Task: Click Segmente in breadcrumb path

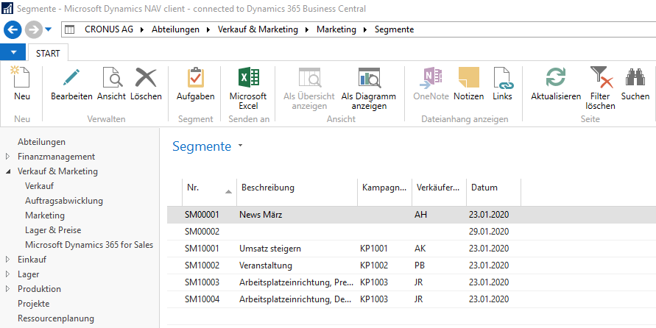Action: pyautogui.click(x=394, y=29)
